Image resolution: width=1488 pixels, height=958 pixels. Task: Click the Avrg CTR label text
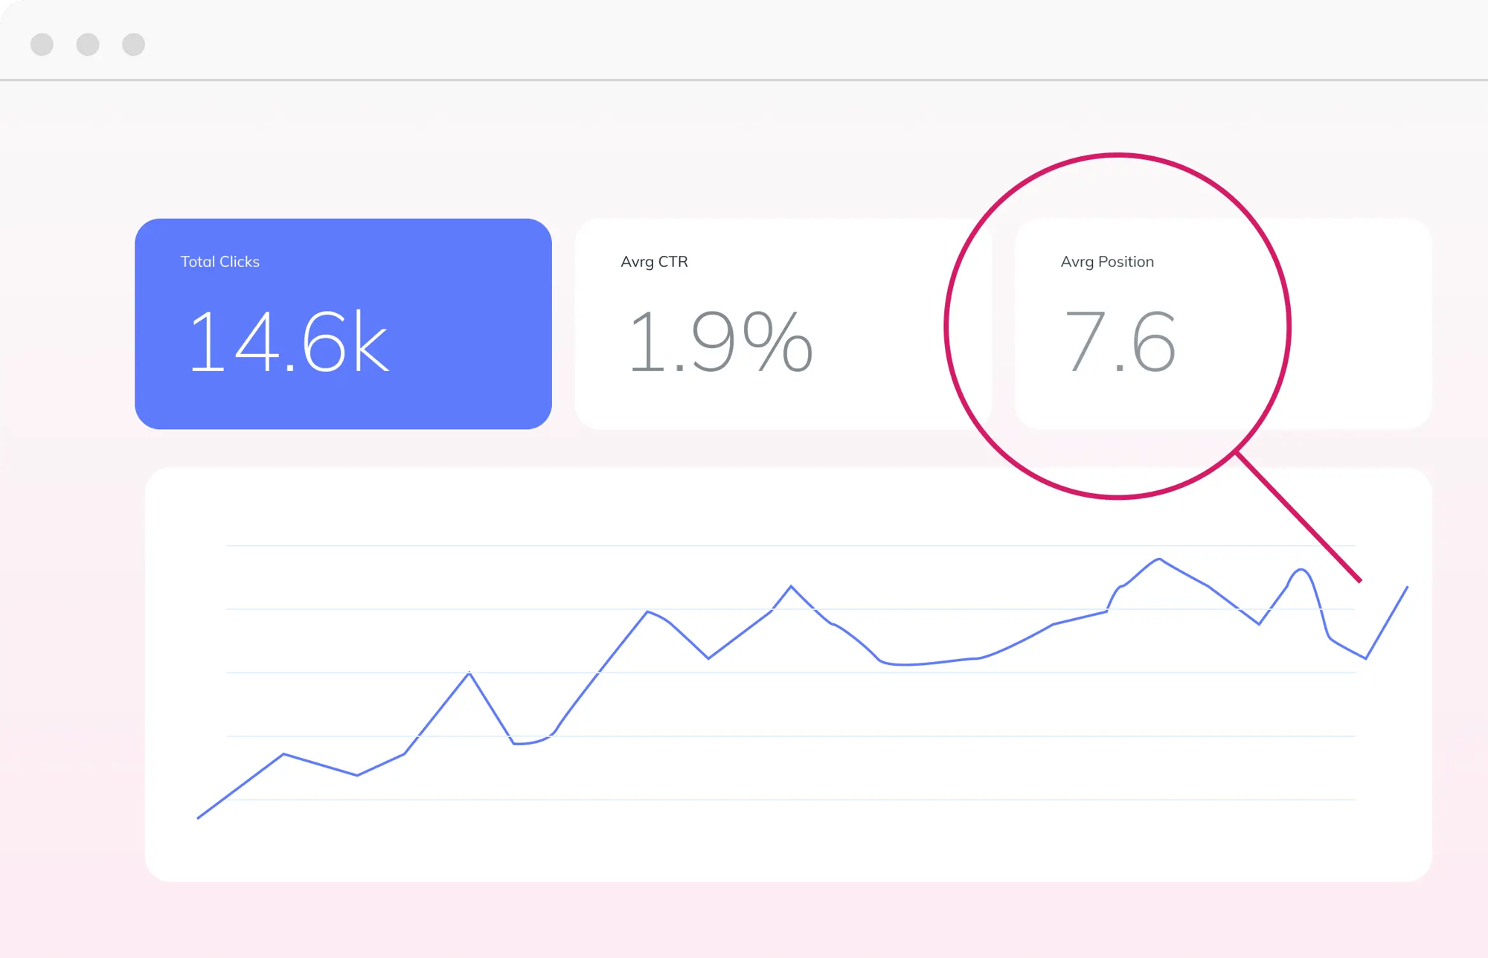click(x=654, y=262)
